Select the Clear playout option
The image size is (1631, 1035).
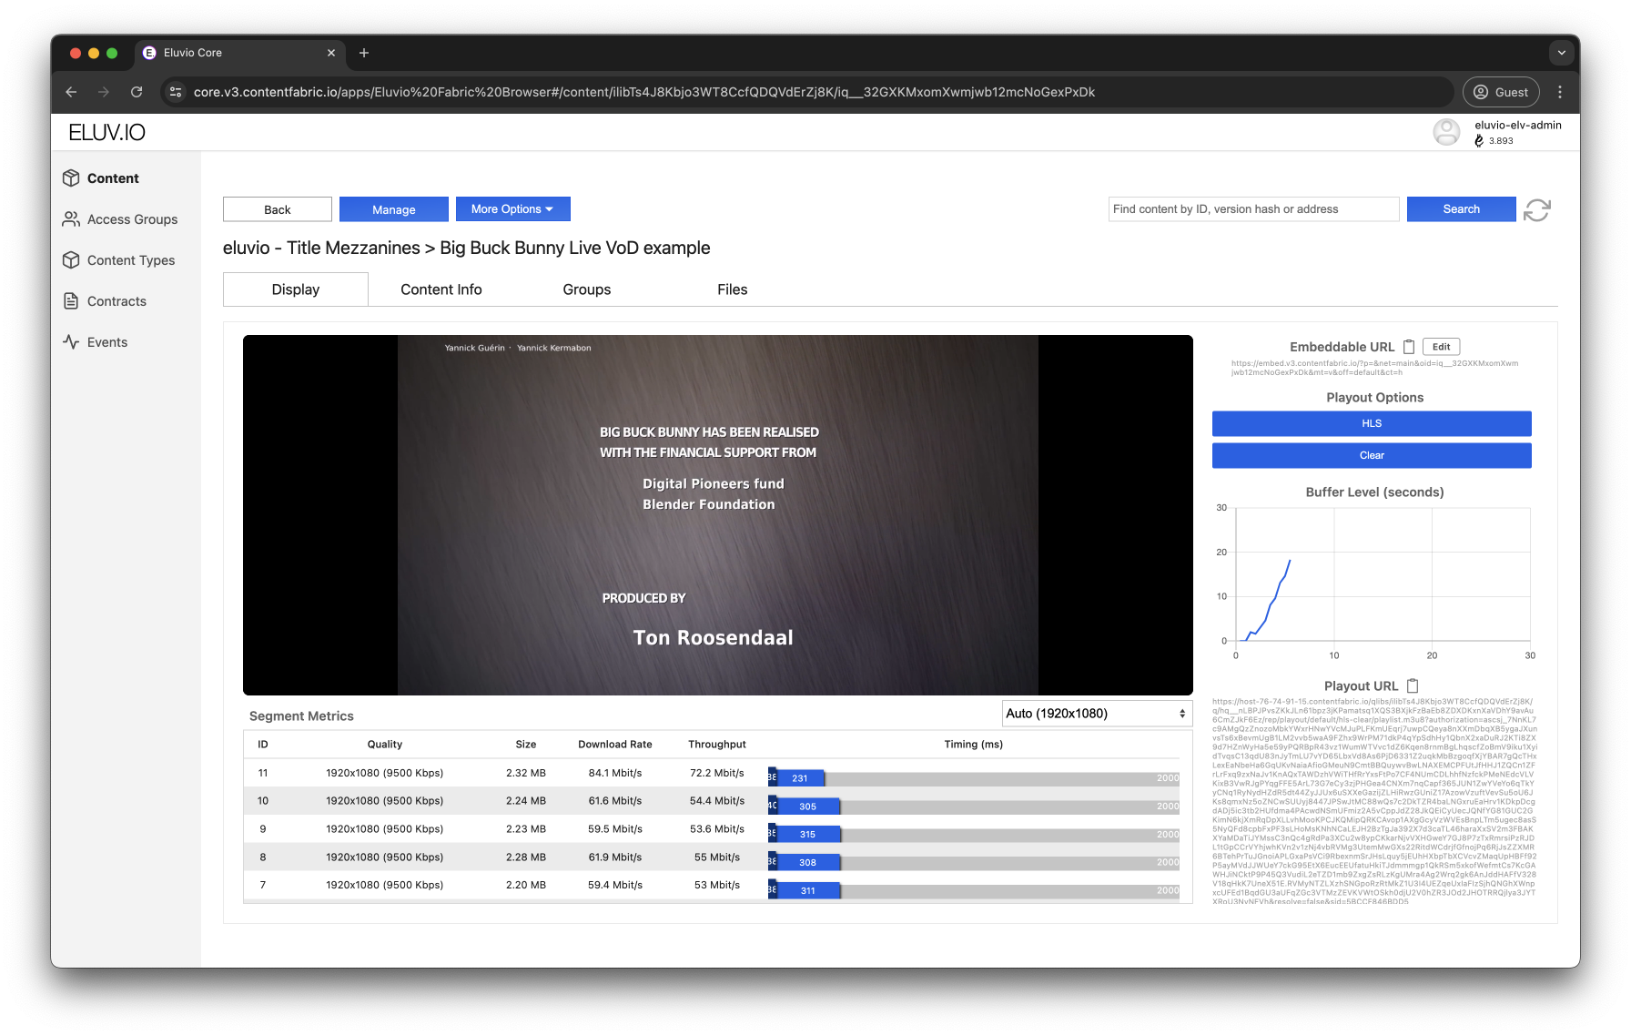[x=1372, y=455]
